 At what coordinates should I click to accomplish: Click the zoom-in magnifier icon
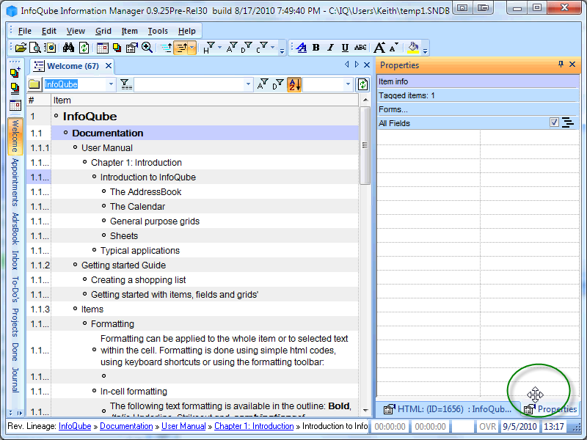(147, 48)
